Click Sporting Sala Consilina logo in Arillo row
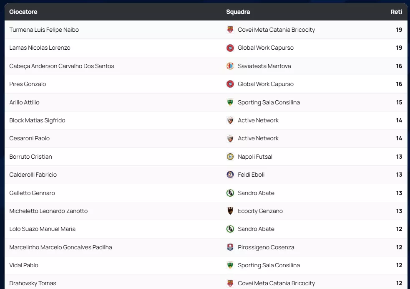This screenshot has height=289, width=410. pyautogui.click(x=230, y=102)
